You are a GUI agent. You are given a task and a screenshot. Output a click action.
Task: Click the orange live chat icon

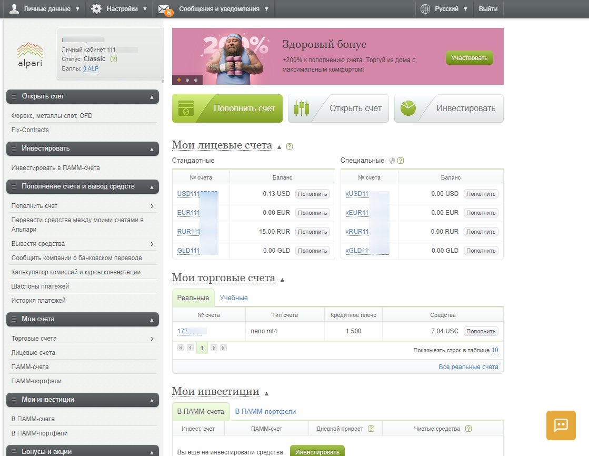(x=561, y=425)
